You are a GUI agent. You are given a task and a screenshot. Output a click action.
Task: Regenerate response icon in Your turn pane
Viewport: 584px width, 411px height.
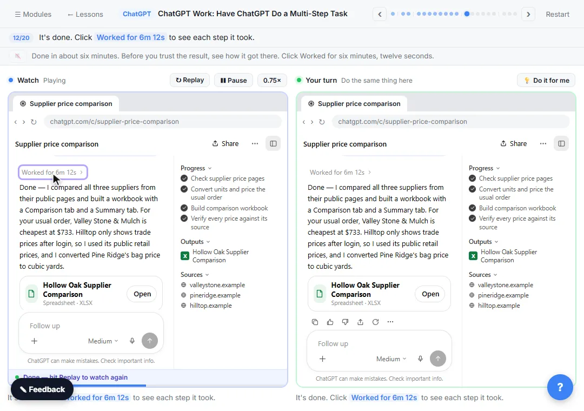pyautogui.click(x=375, y=322)
